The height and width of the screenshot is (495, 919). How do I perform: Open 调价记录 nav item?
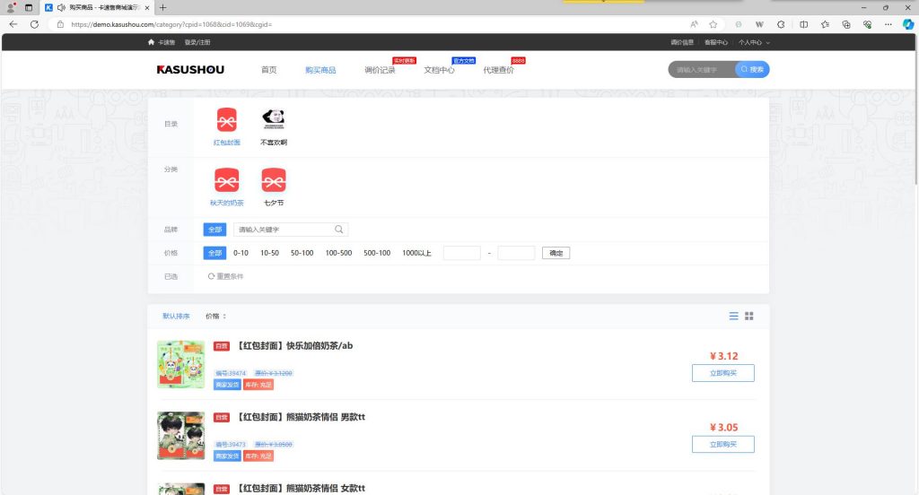pos(380,70)
